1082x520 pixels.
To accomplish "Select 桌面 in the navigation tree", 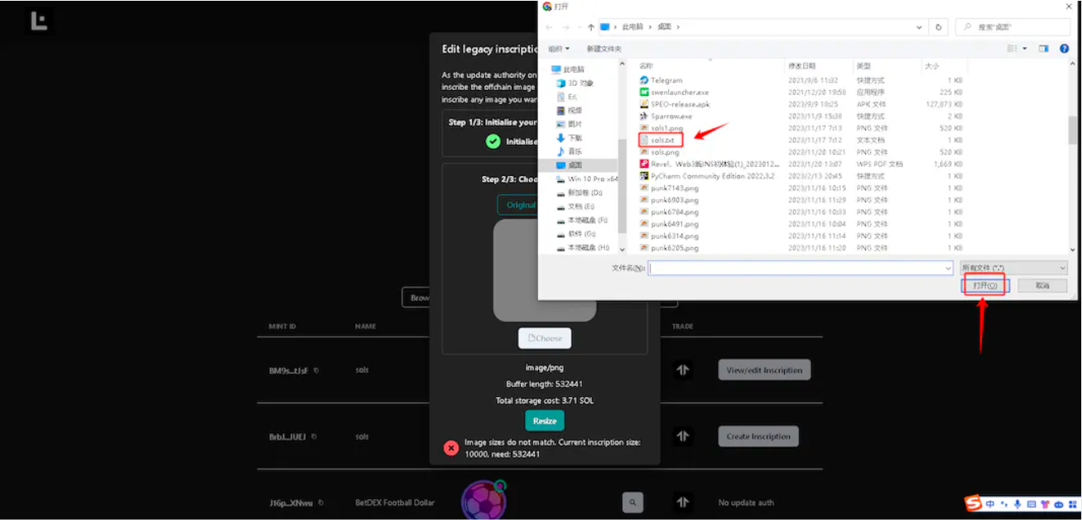I will point(575,165).
